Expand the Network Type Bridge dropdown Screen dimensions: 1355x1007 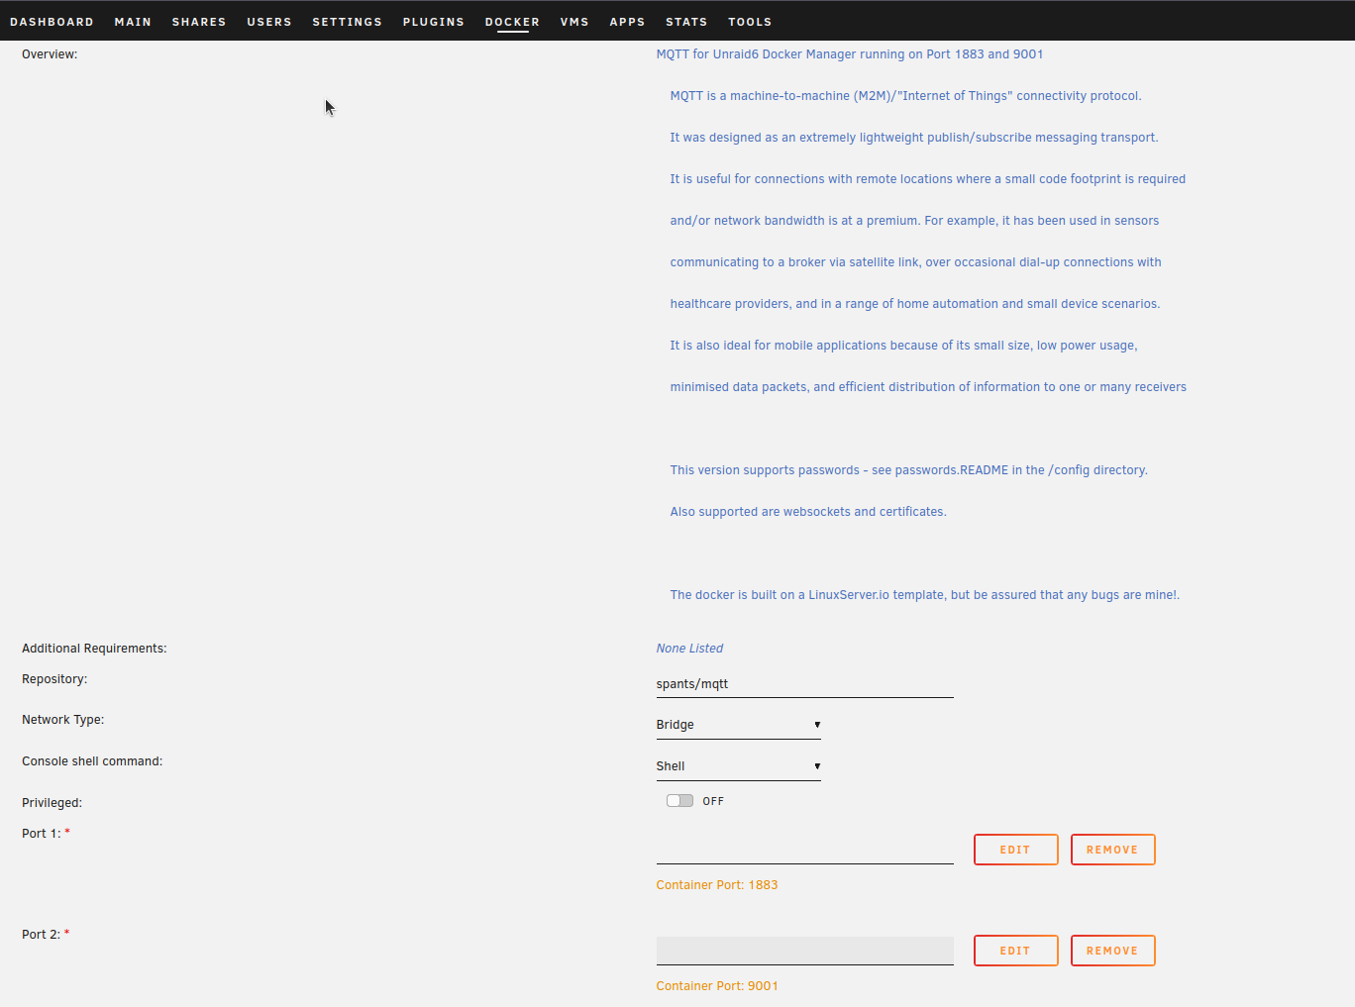pyautogui.click(x=738, y=725)
